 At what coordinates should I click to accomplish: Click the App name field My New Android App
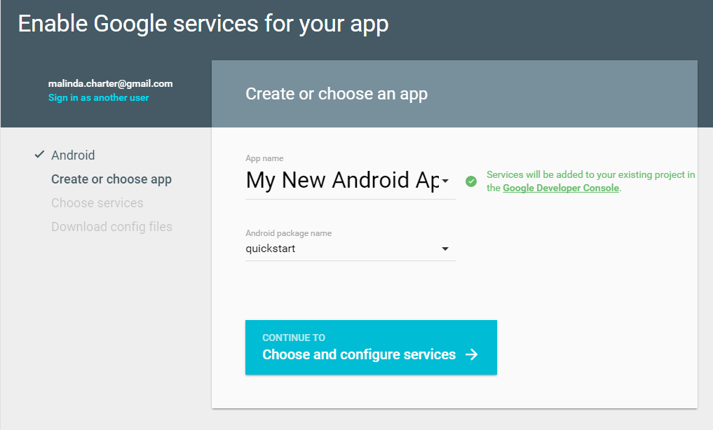pyautogui.click(x=350, y=181)
